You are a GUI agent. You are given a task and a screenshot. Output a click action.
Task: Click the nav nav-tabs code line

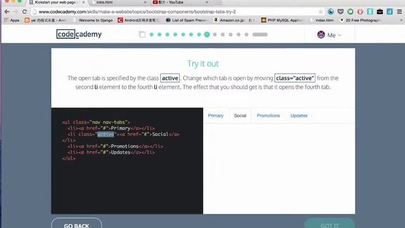(x=96, y=122)
